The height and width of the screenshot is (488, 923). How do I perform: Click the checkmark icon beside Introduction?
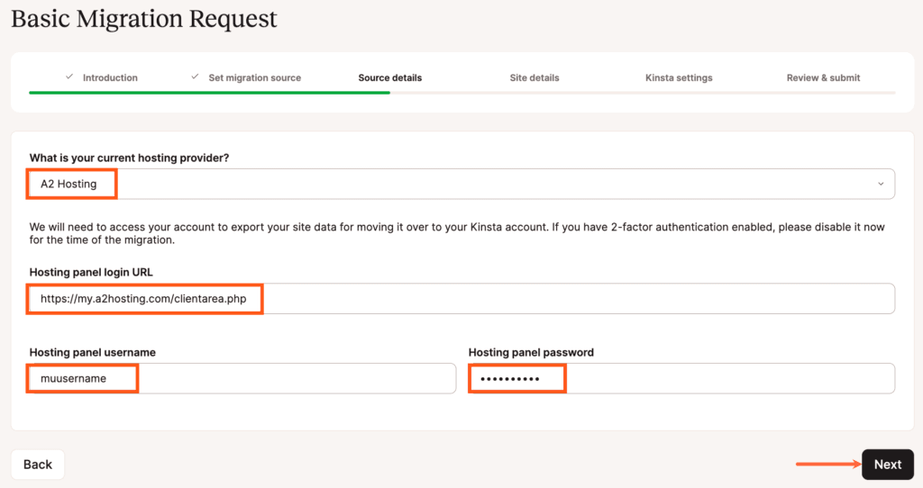pos(69,77)
